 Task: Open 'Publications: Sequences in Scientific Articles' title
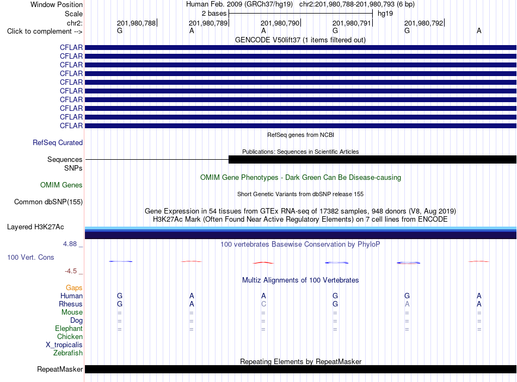coord(300,152)
